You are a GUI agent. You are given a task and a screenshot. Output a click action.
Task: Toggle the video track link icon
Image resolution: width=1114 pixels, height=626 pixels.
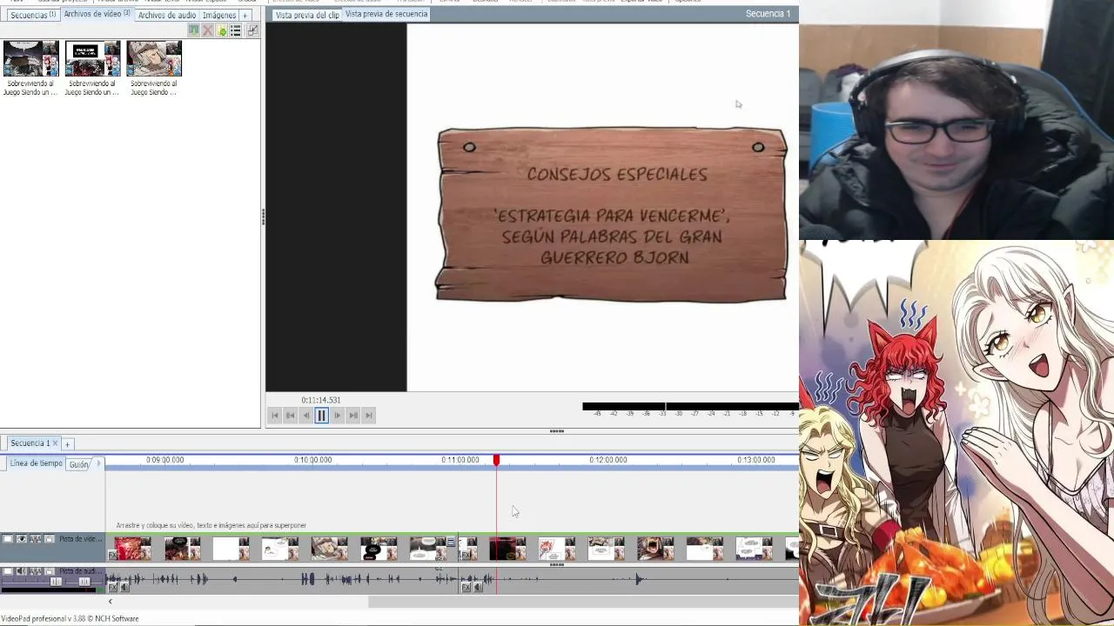pos(36,539)
